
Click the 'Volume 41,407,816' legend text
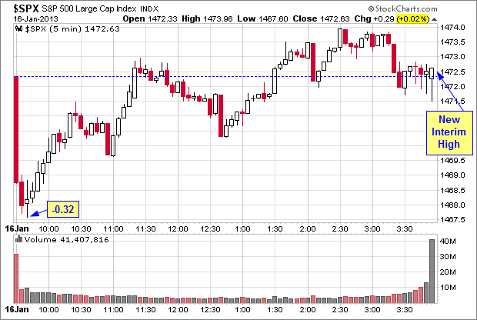point(67,240)
